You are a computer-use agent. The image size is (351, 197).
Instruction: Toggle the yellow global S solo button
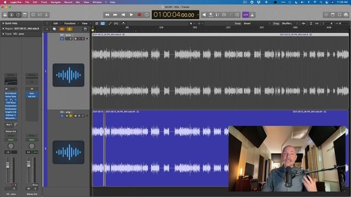70,29
